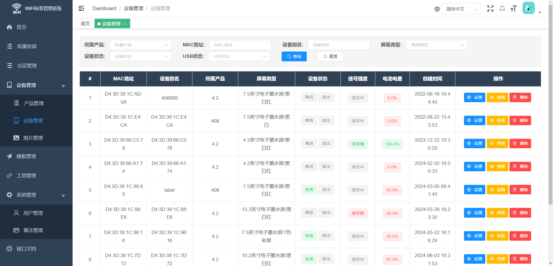The image size is (553, 266).
Task: Click 信号强 tag in row 3
Action: pos(358,144)
